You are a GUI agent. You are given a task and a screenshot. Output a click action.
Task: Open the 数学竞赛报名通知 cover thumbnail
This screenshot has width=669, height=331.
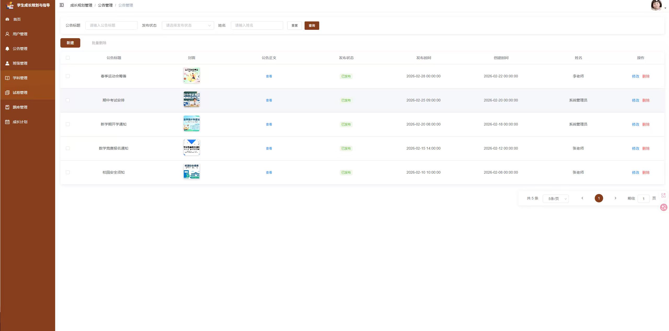[192, 147]
